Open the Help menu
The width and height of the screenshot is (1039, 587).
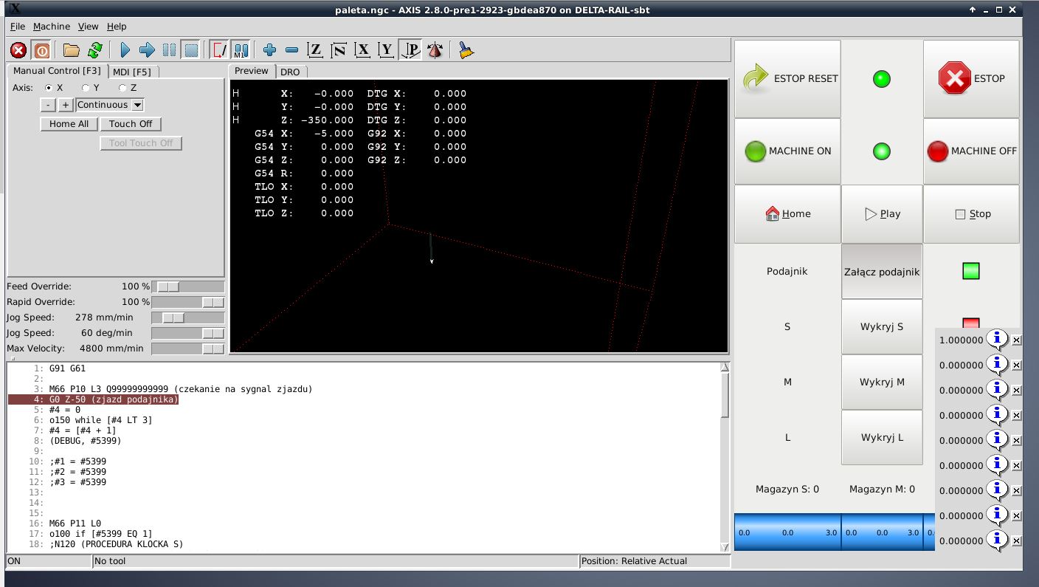click(x=117, y=26)
